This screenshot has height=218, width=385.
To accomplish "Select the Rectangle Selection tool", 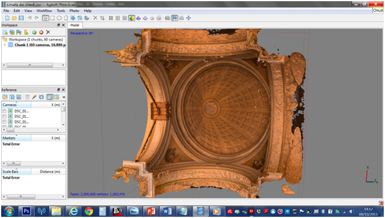I will point(52,18).
